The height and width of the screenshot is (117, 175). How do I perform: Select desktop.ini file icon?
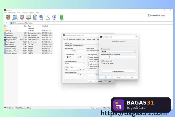coord(5,33)
